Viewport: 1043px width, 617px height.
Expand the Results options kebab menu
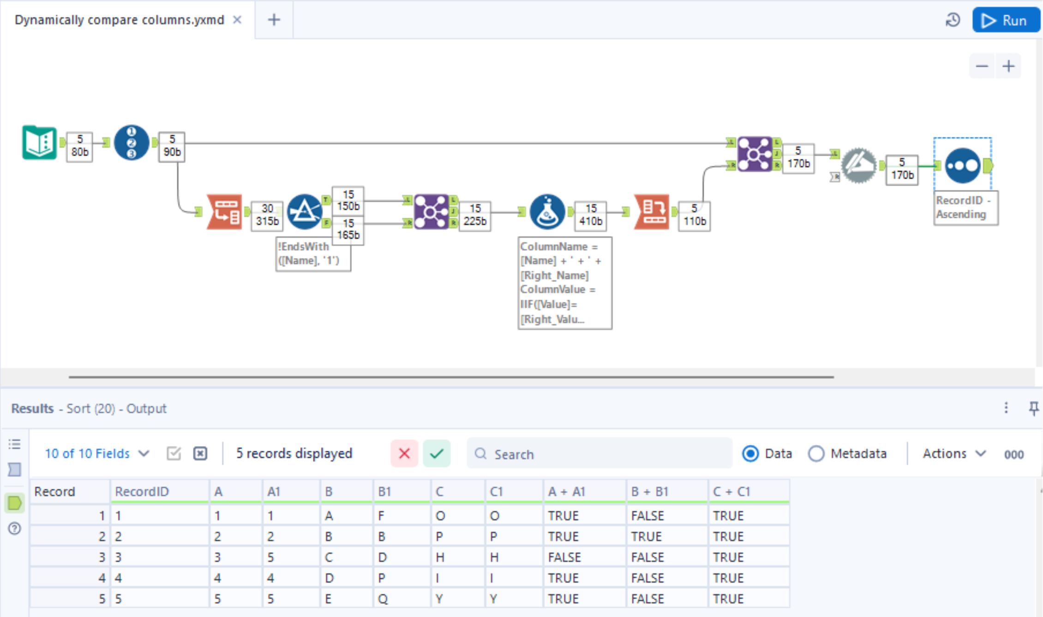1006,408
